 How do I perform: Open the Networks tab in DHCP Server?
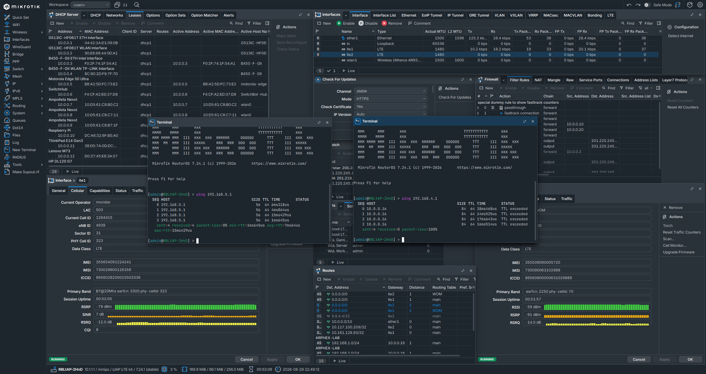114,15
